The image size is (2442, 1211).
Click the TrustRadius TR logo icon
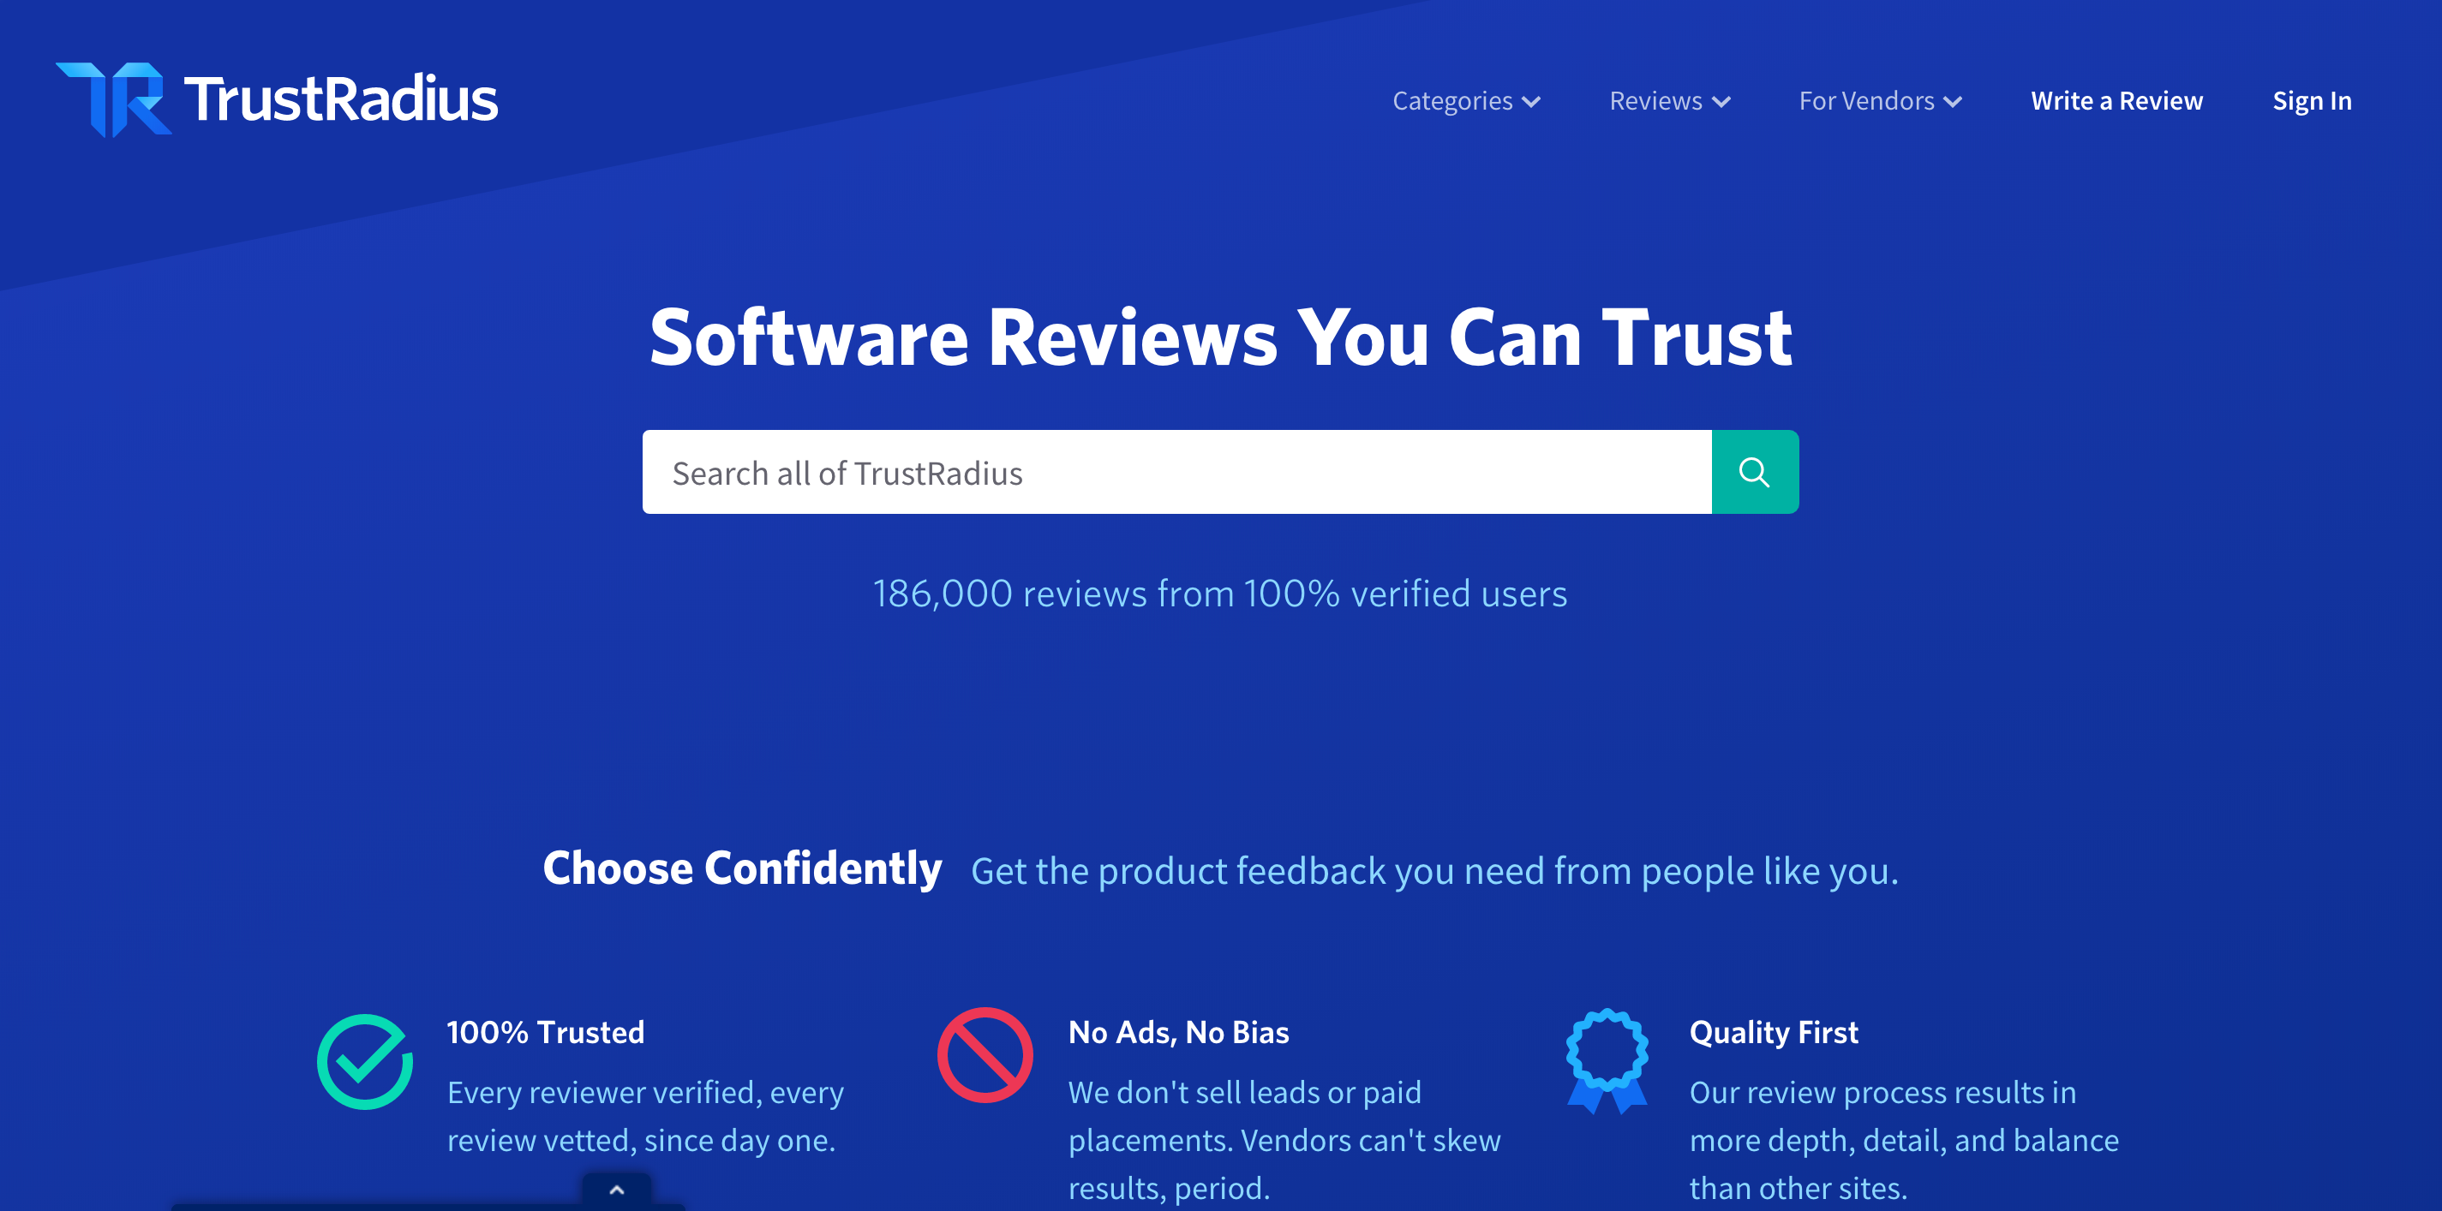[x=114, y=99]
